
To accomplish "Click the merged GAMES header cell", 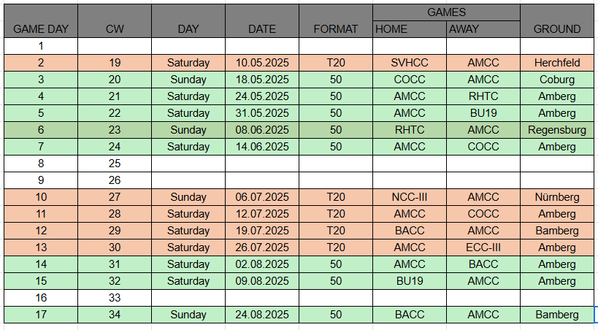I will (x=446, y=12).
